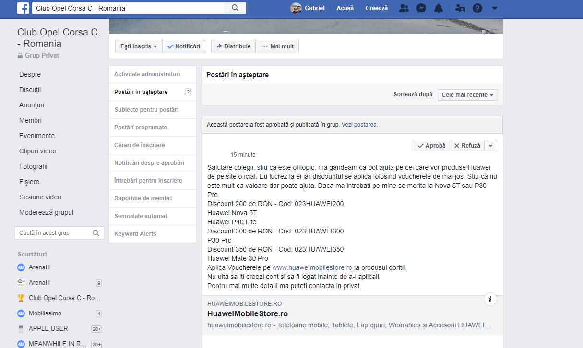The width and height of the screenshot is (583, 348).
Task: Click the Distribuie button
Action: [x=233, y=46]
